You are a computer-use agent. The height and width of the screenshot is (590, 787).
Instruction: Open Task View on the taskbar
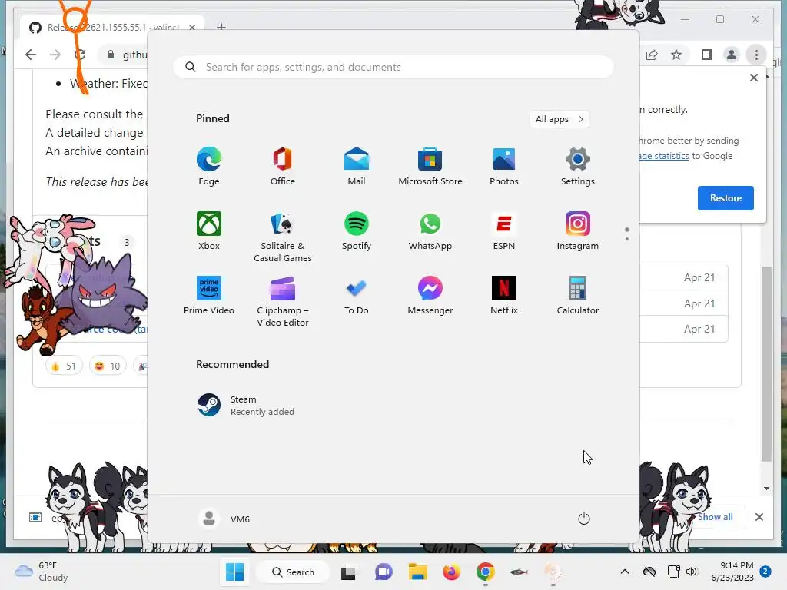(348, 572)
